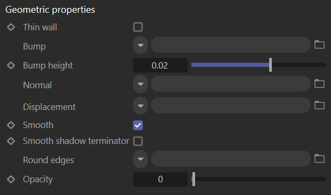
Task: Expand the Bump dropdown arrow
Action: 141,45
